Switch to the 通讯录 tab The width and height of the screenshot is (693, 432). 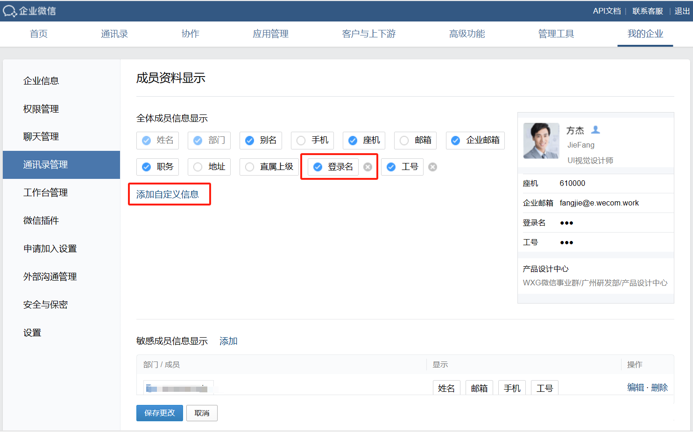114,34
